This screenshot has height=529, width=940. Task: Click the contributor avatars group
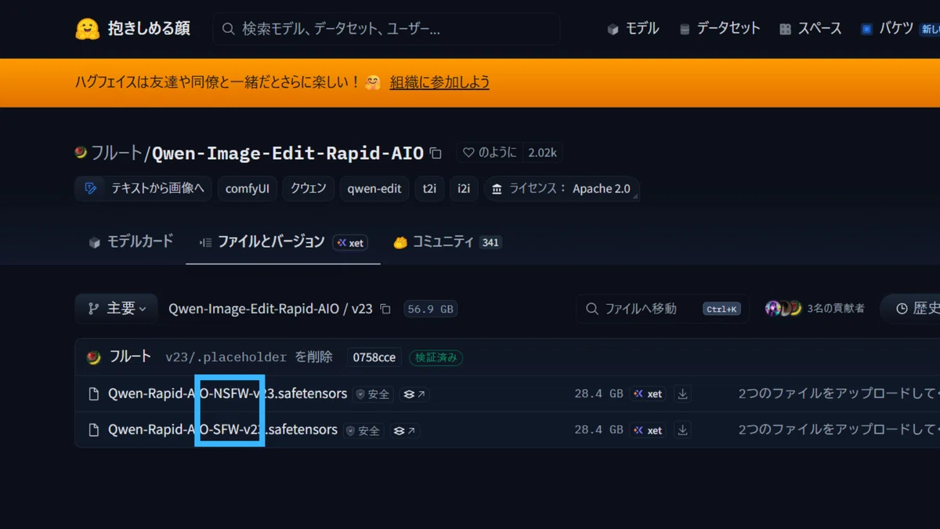[783, 309]
